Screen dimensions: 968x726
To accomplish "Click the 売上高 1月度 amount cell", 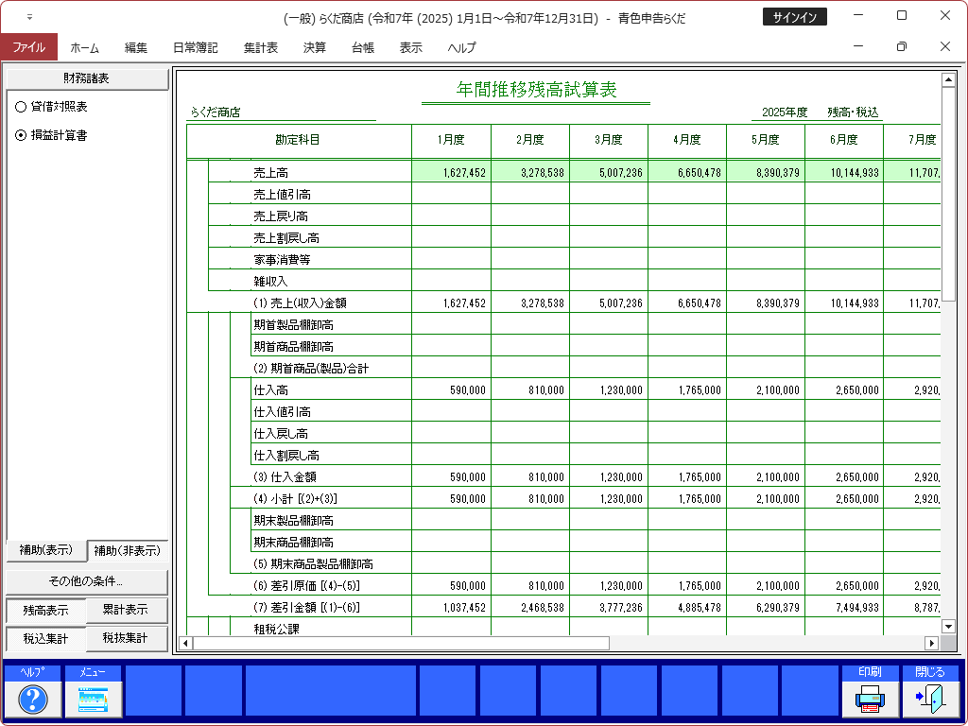I will (x=451, y=173).
